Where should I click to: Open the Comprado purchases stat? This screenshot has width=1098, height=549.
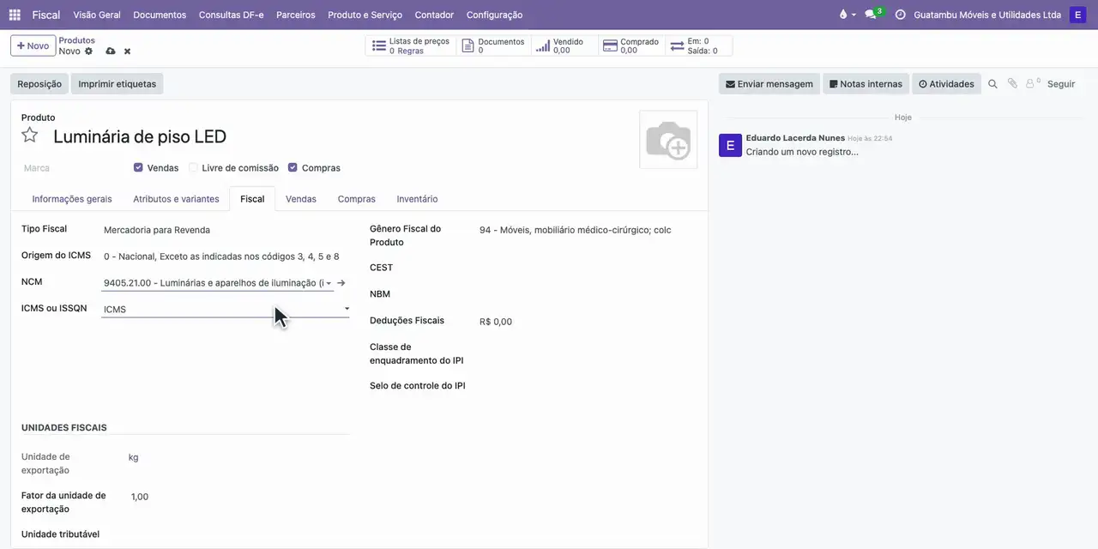[630, 46]
